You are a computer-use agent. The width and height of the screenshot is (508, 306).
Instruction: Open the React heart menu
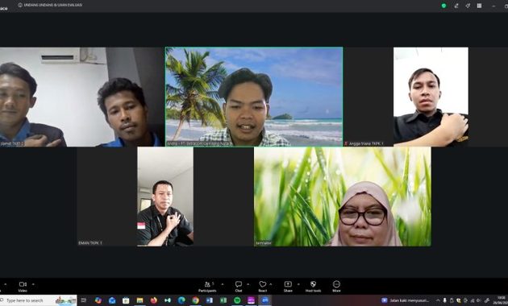click(x=262, y=286)
